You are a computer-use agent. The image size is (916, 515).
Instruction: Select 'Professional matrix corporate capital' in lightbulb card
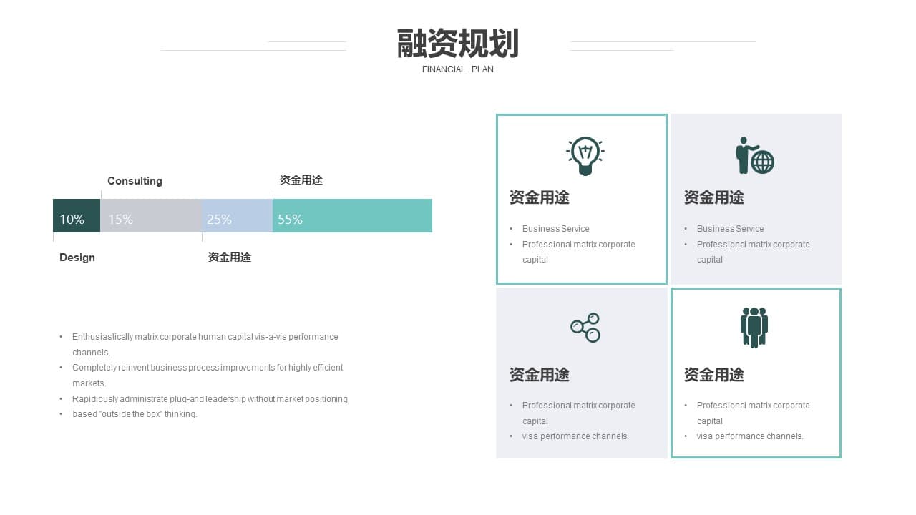pos(579,252)
